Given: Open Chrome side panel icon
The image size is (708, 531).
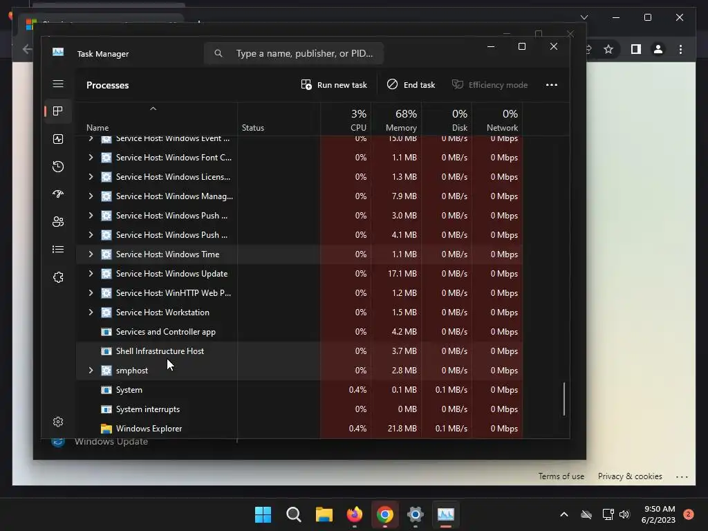Looking at the screenshot, I should [636, 49].
